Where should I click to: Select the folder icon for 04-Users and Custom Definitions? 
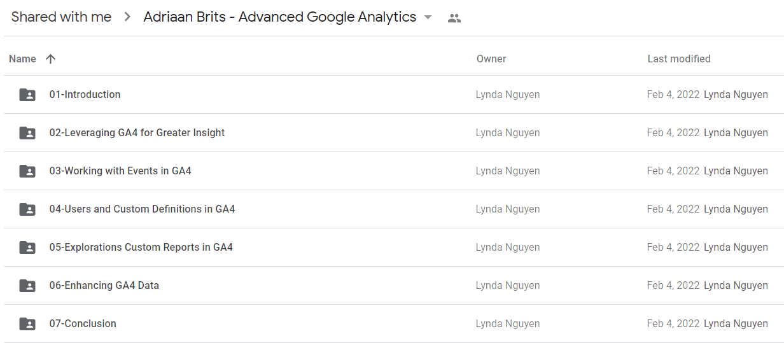pyautogui.click(x=27, y=209)
